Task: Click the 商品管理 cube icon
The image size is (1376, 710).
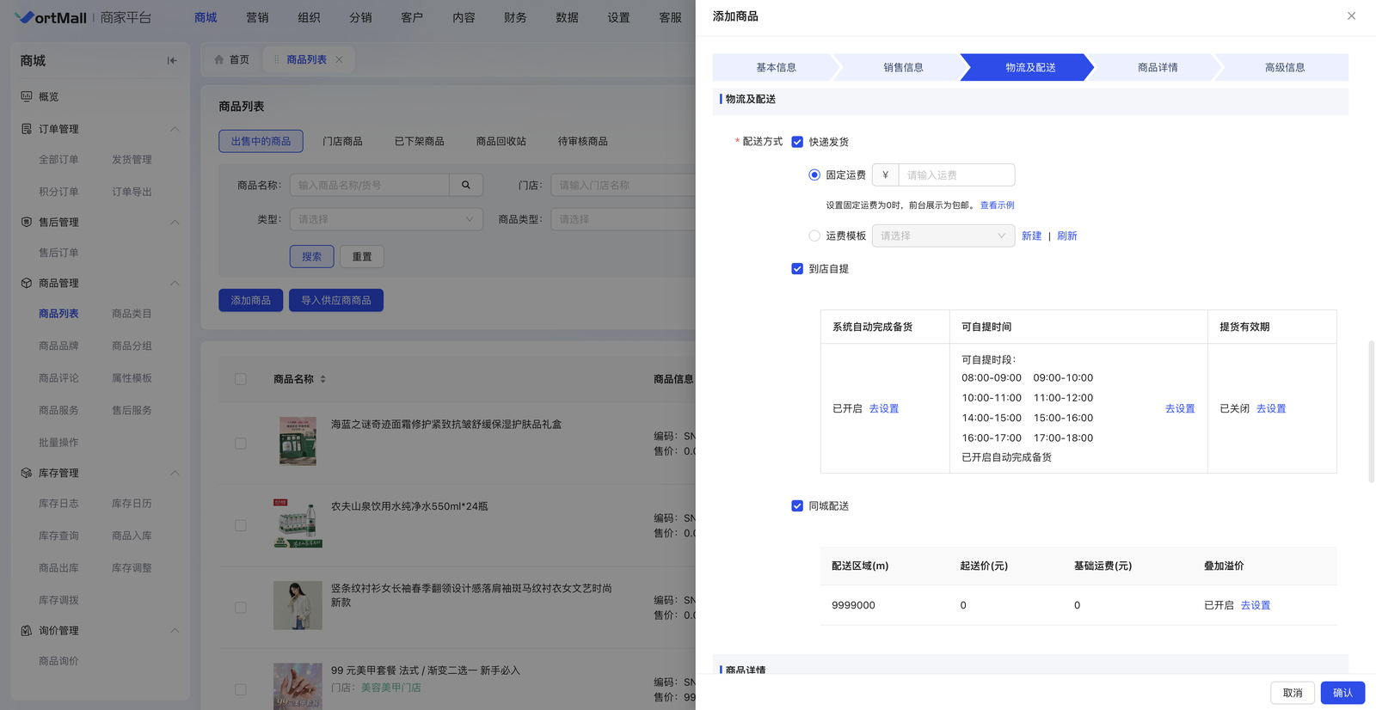Action: 27,283
